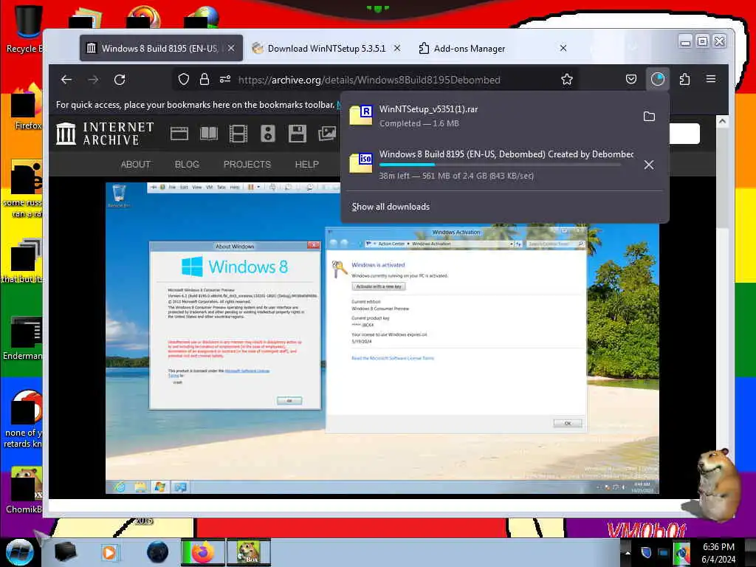Go back to the previous page in Firefox
The height and width of the screenshot is (567, 756).
pos(66,80)
